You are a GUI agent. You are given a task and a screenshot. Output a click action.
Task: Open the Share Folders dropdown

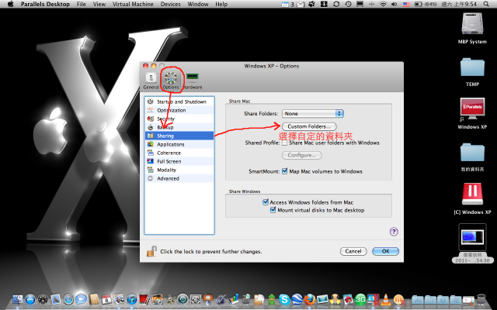click(313, 113)
